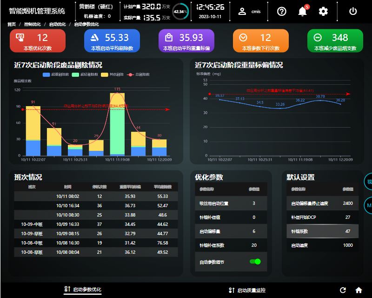
Task: Click the 实际产量 135.5 value
Action: (152, 17)
